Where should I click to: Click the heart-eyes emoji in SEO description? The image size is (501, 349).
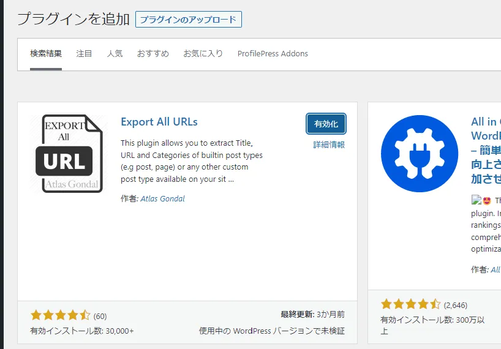click(487, 201)
